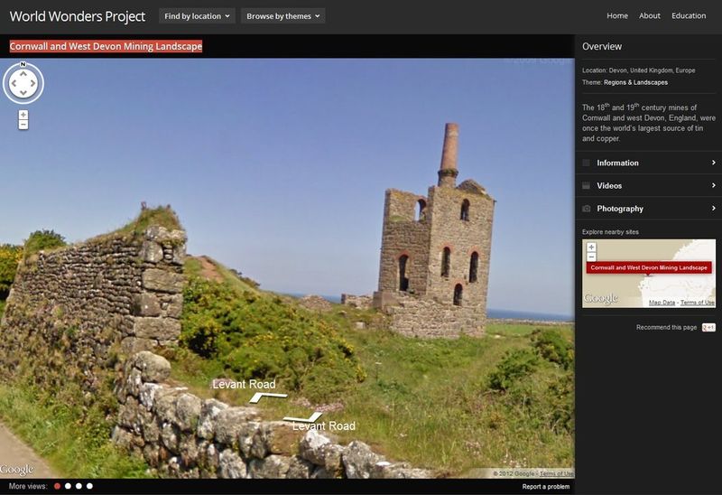The width and height of the screenshot is (722, 495).
Task: Select the first red view dot
Action: click(57, 486)
